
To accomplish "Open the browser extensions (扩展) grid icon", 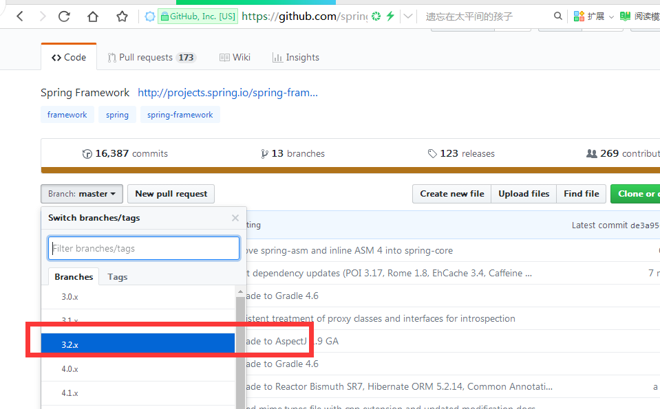I will click(x=579, y=16).
